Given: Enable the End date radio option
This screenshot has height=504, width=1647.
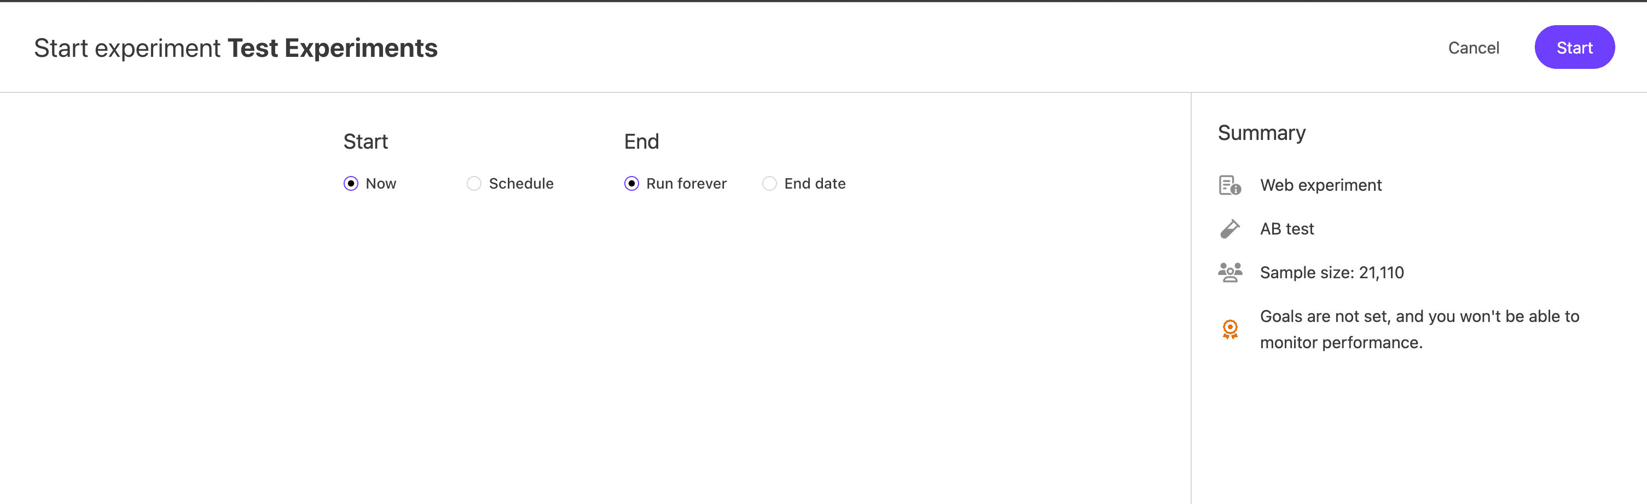Looking at the screenshot, I should (769, 184).
